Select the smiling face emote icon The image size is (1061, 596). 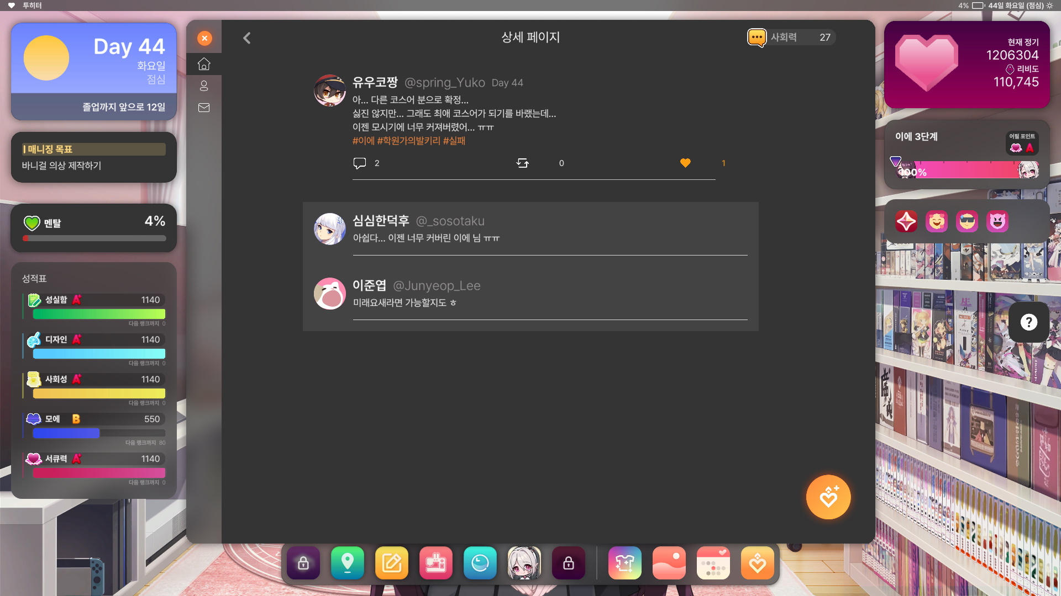pyautogui.click(x=937, y=221)
